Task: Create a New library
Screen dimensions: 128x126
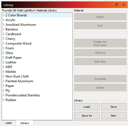Action: coord(114,115)
